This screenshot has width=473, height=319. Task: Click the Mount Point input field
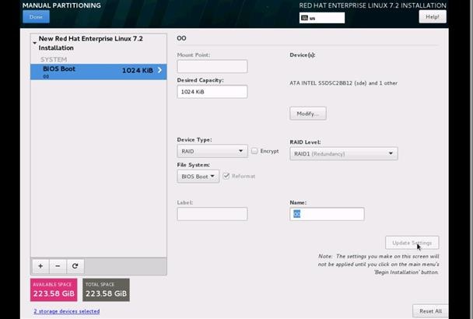pyautogui.click(x=212, y=66)
